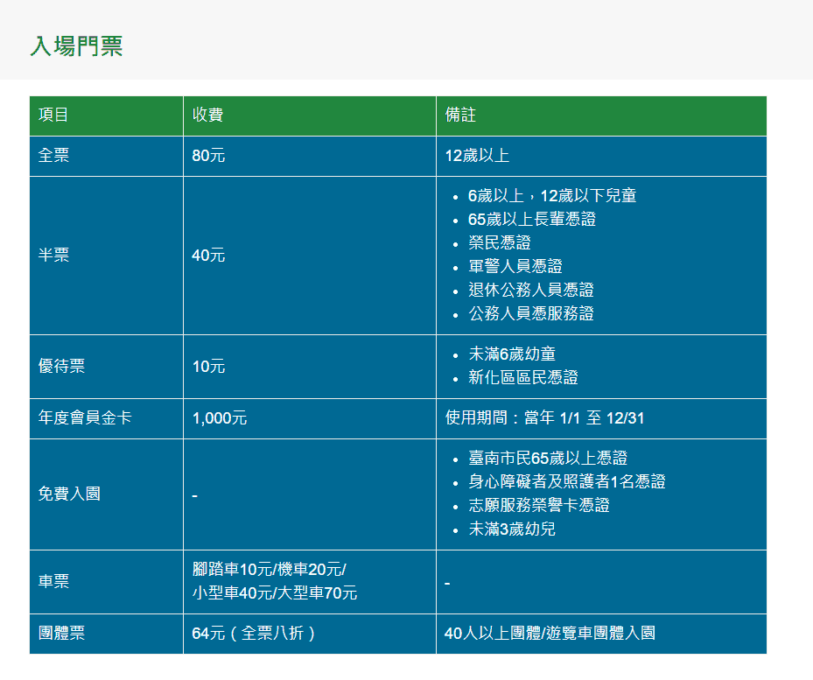Click the 優待票 row label
The width and height of the screenshot is (813, 680).
61,367
